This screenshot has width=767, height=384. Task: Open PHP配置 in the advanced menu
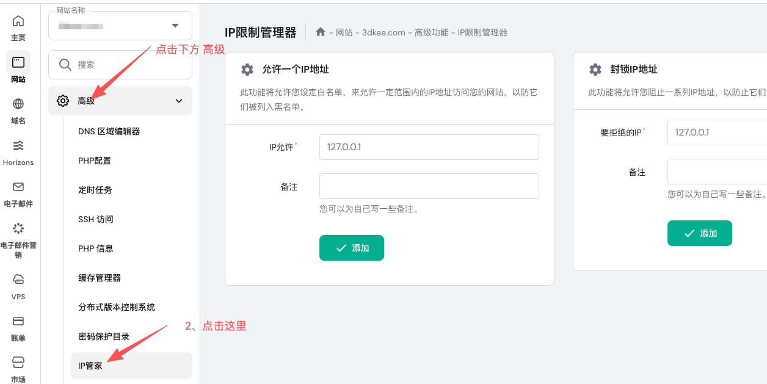[95, 161]
